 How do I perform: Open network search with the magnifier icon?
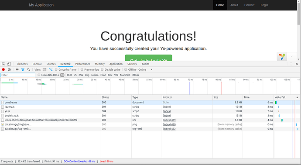29,69
